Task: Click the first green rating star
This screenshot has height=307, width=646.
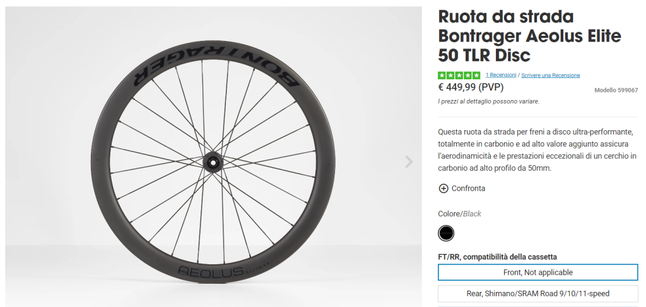Action: [x=442, y=75]
